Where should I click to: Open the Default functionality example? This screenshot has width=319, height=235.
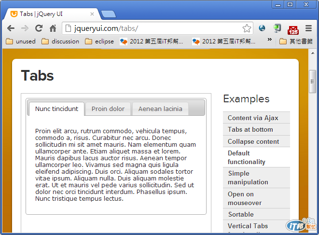(x=256, y=157)
